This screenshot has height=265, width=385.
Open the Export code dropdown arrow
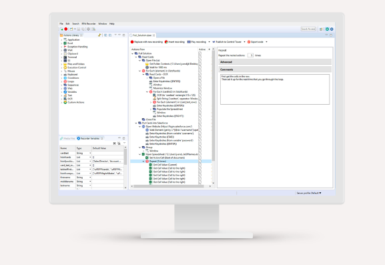pyautogui.click(x=266, y=42)
